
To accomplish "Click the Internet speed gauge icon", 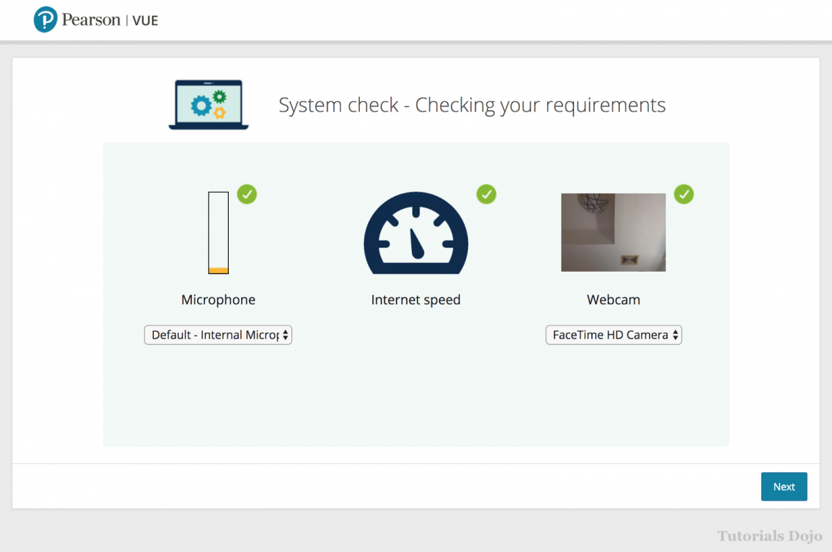I will click(416, 233).
